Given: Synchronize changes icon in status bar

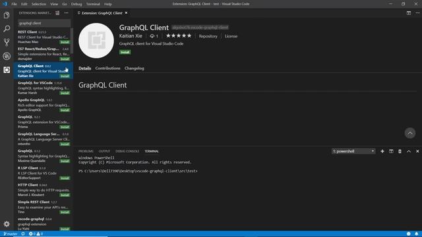Looking at the screenshot, I should 23,234.
